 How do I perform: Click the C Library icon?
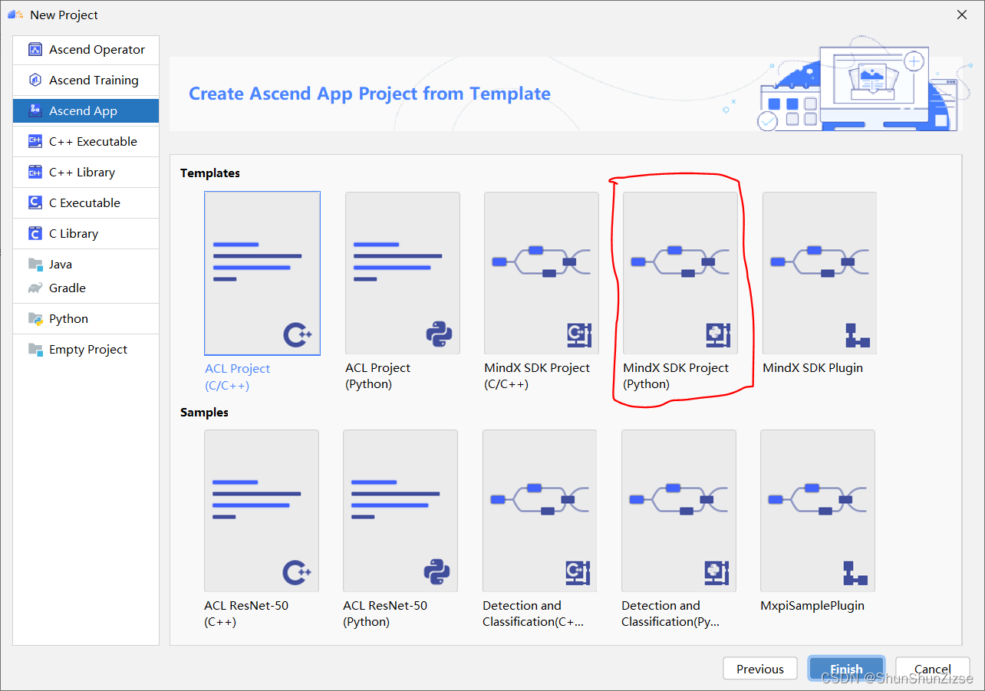tap(35, 234)
